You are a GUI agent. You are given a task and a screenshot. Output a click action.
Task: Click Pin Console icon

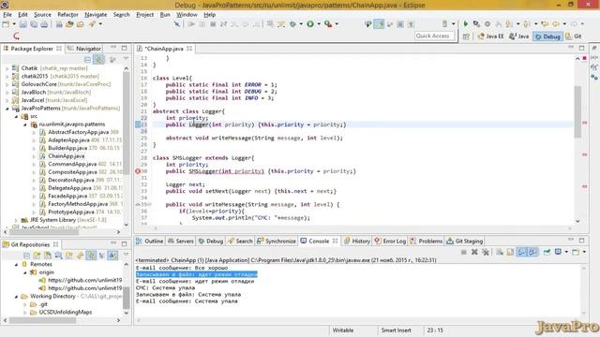pyautogui.click(x=547, y=252)
